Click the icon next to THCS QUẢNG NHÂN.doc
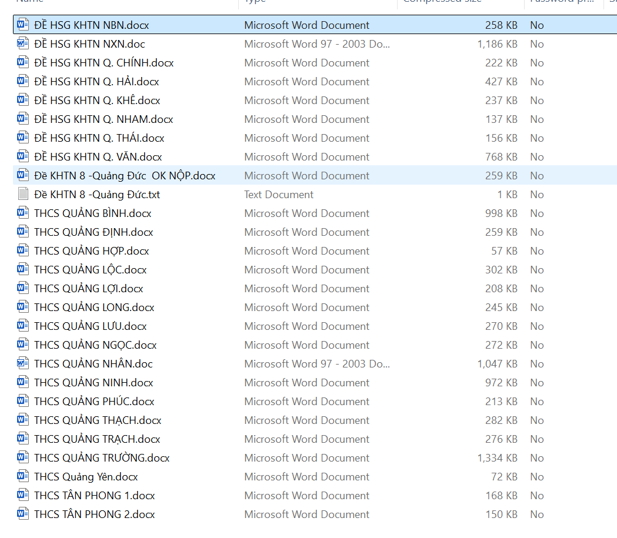Screen dimensions: 617x538 23,363
